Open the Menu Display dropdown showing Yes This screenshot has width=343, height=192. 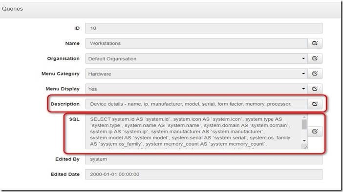pos(196,89)
